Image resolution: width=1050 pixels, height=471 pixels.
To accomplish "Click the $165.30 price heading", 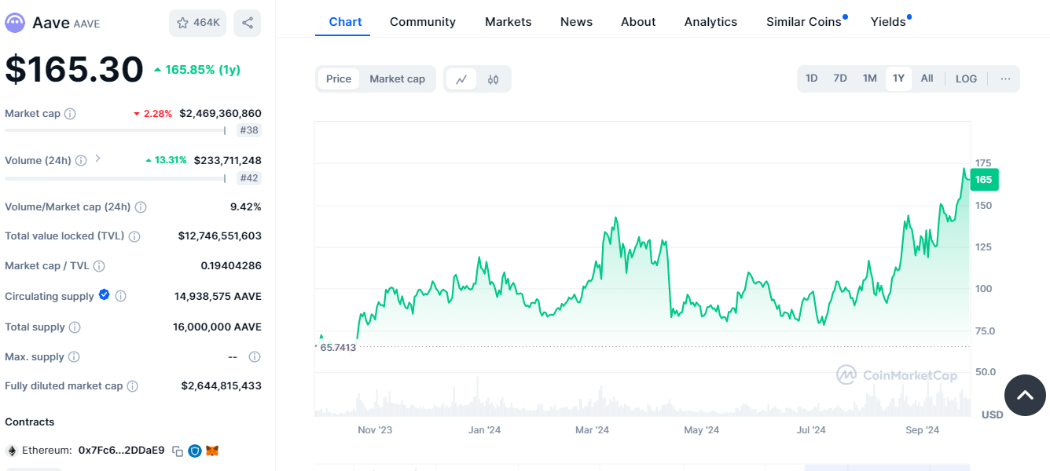I will [75, 69].
